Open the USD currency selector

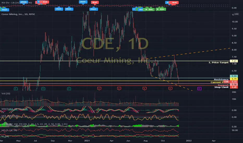pyautogui.click(x=236, y=14)
